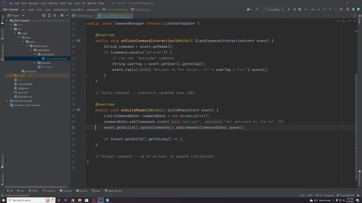Open Chrome from Windows taskbar
The width and height of the screenshot is (362, 203).
point(73,200)
